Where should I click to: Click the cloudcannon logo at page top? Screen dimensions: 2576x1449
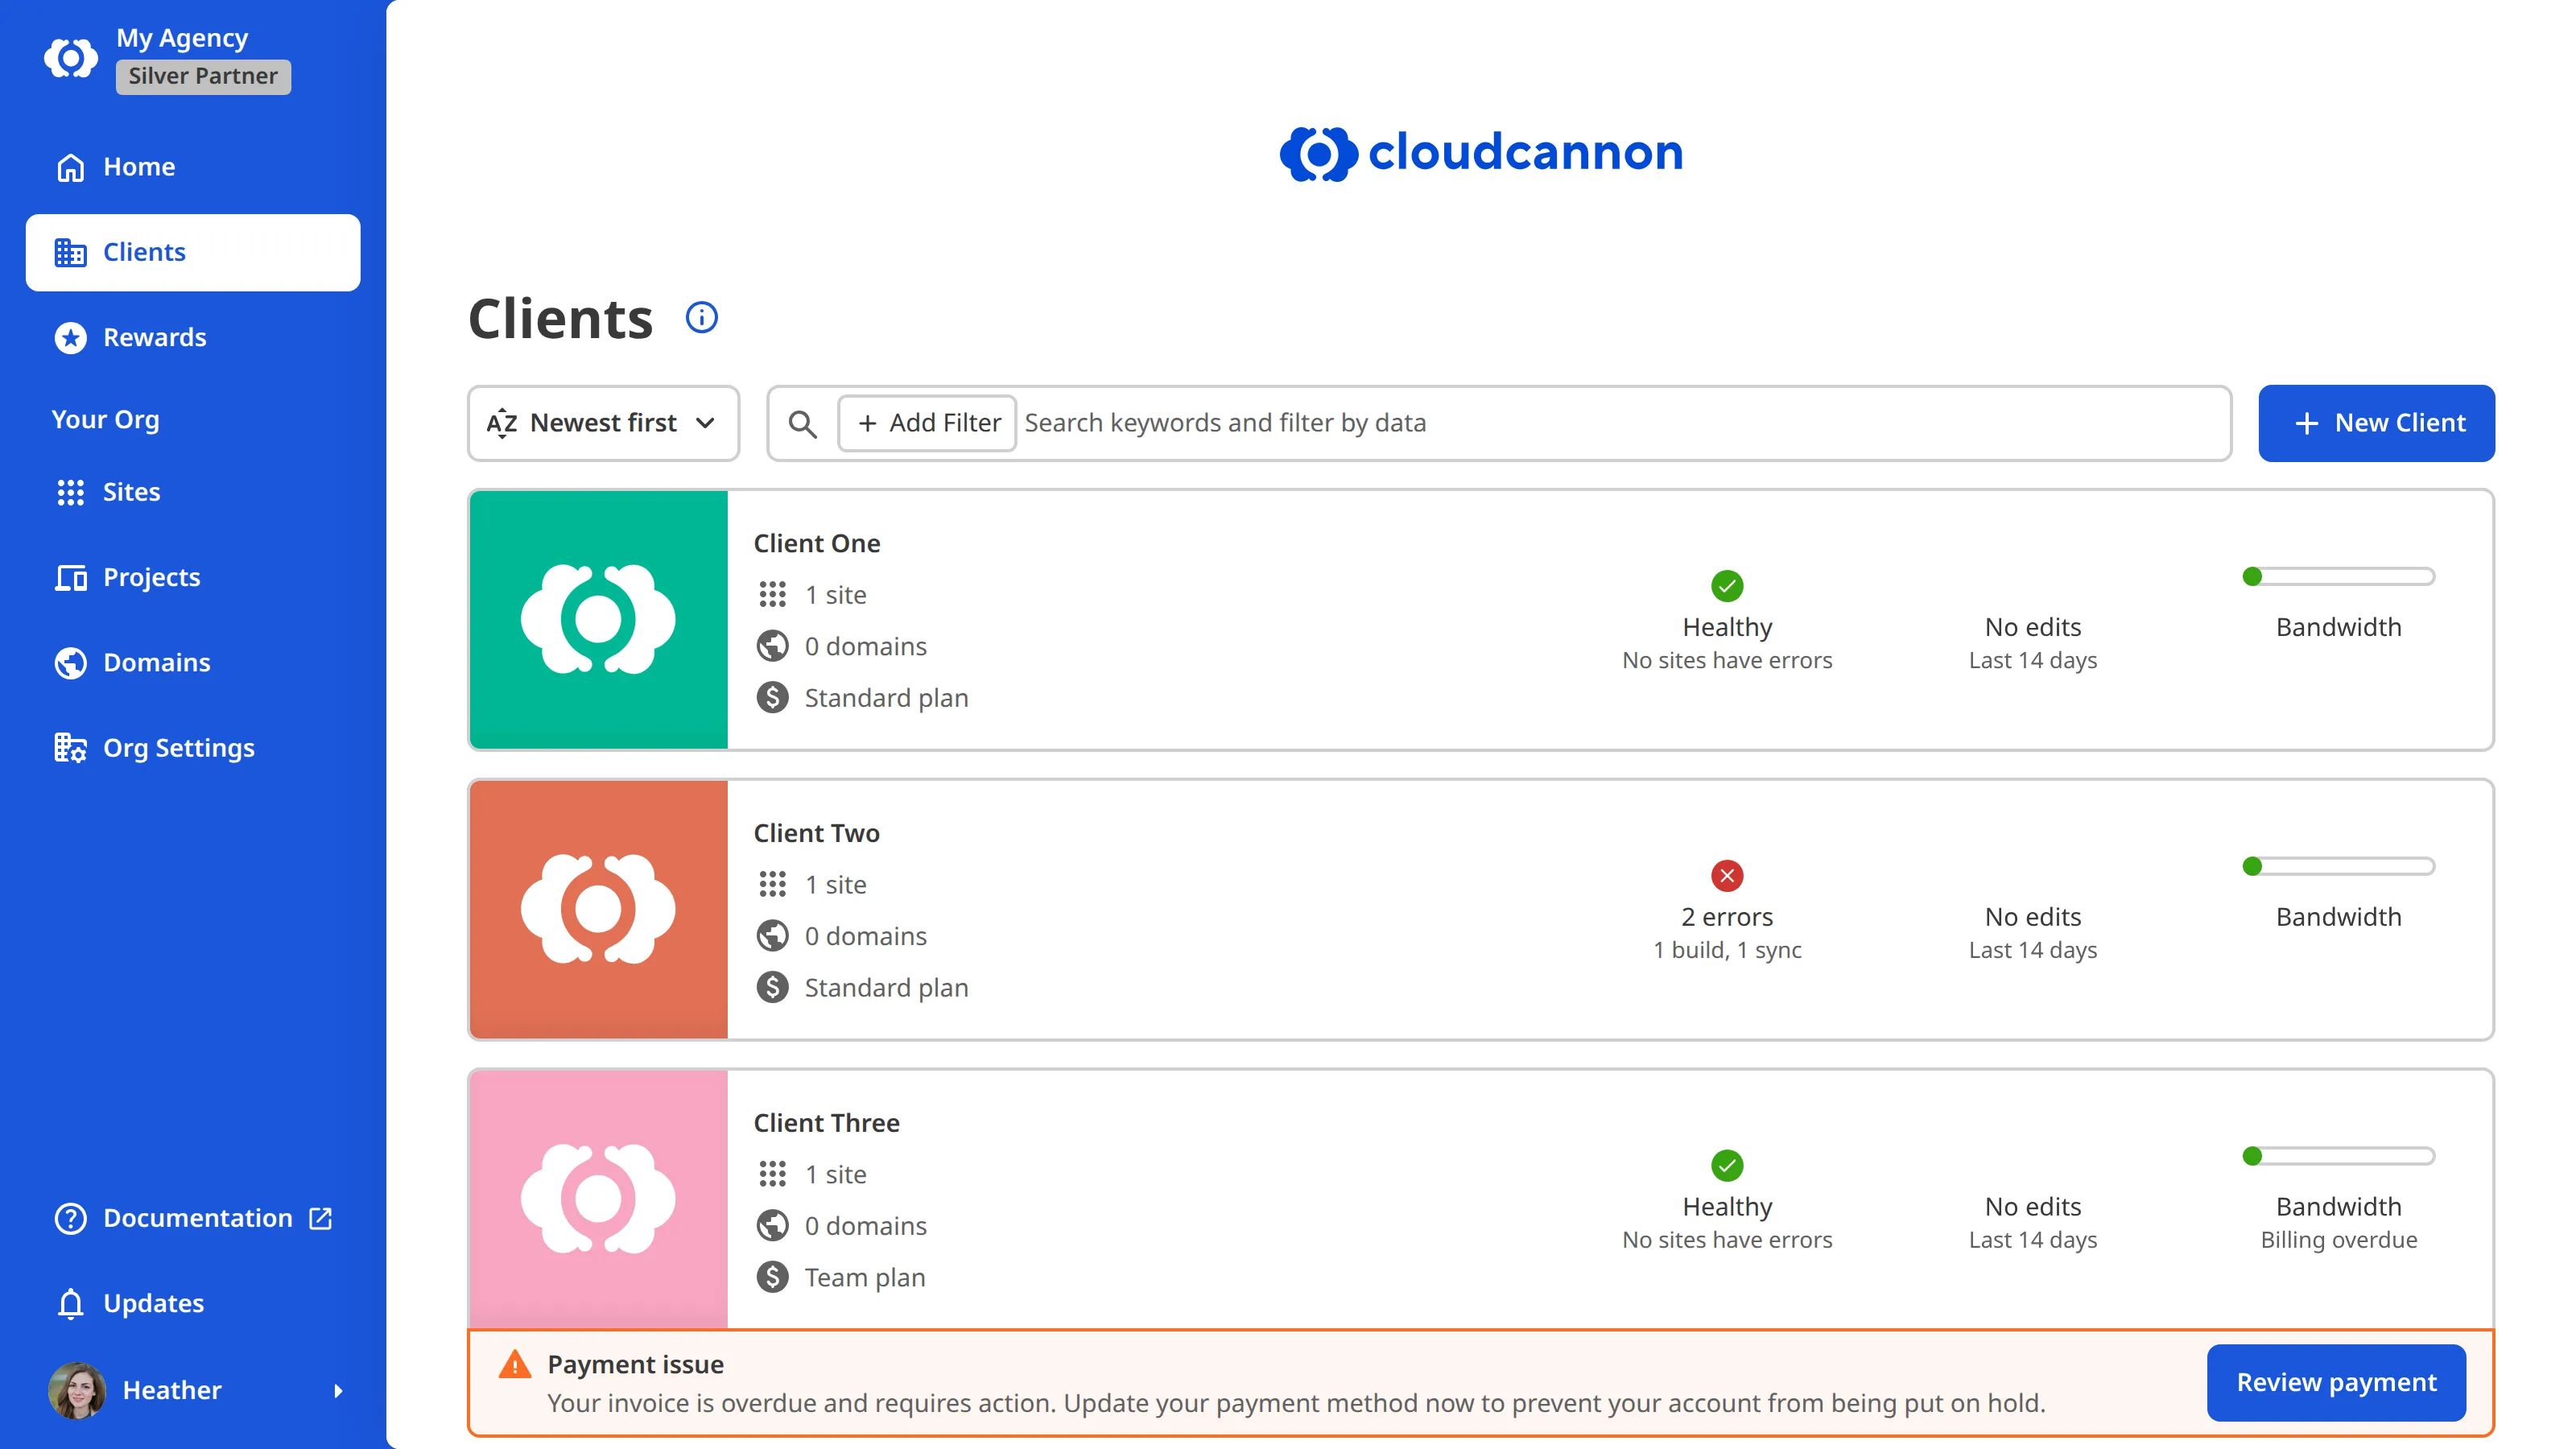[x=1481, y=153]
